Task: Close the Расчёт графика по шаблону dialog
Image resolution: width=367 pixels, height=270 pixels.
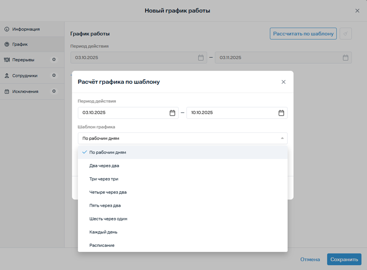Action: [283, 82]
